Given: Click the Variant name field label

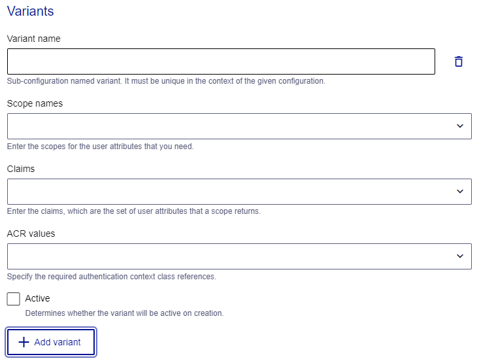Looking at the screenshot, I should pyautogui.click(x=33, y=39).
